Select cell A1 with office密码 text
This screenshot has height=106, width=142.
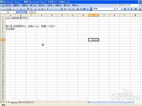pos(11,18)
